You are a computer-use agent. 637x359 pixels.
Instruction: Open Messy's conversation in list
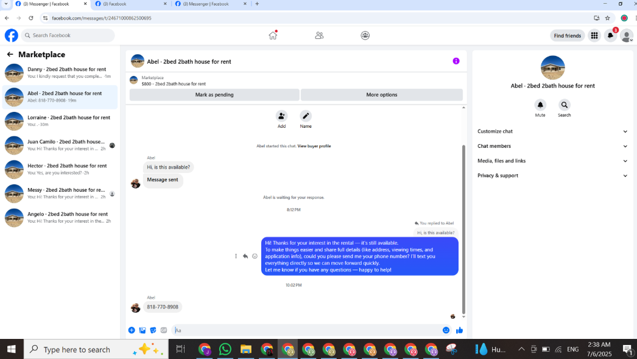[x=60, y=193]
